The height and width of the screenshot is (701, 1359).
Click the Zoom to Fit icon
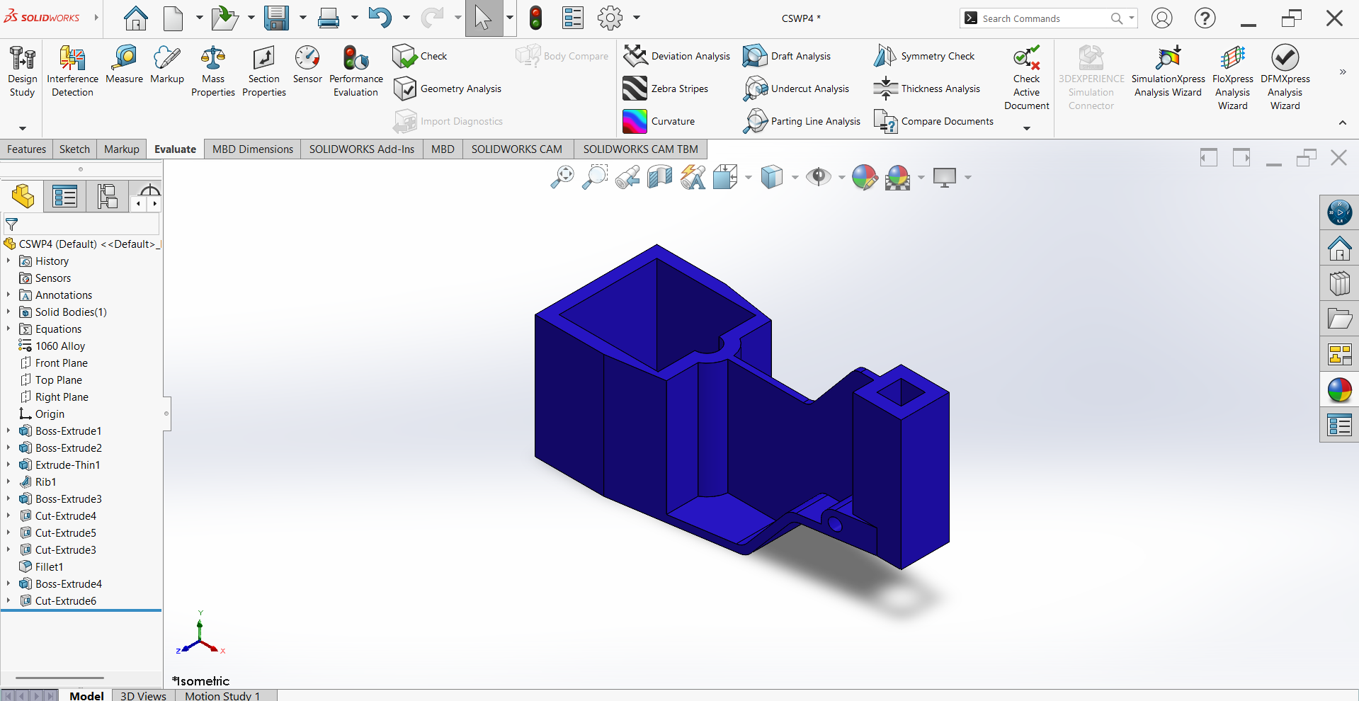pos(562,177)
